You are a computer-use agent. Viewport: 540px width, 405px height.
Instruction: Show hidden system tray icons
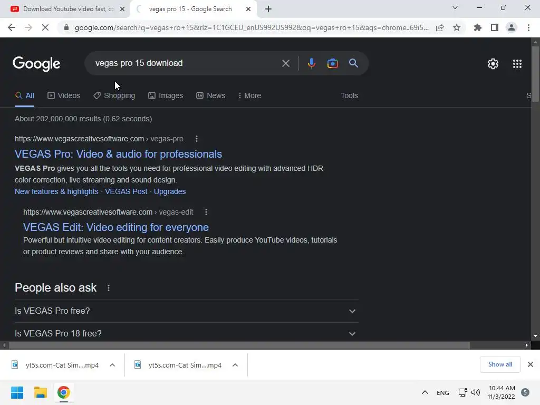point(425,392)
